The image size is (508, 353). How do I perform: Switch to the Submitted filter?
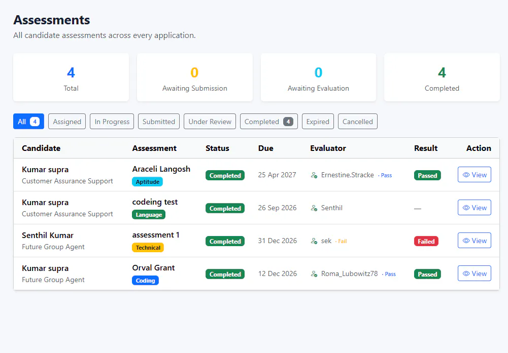pyautogui.click(x=159, y=122)
